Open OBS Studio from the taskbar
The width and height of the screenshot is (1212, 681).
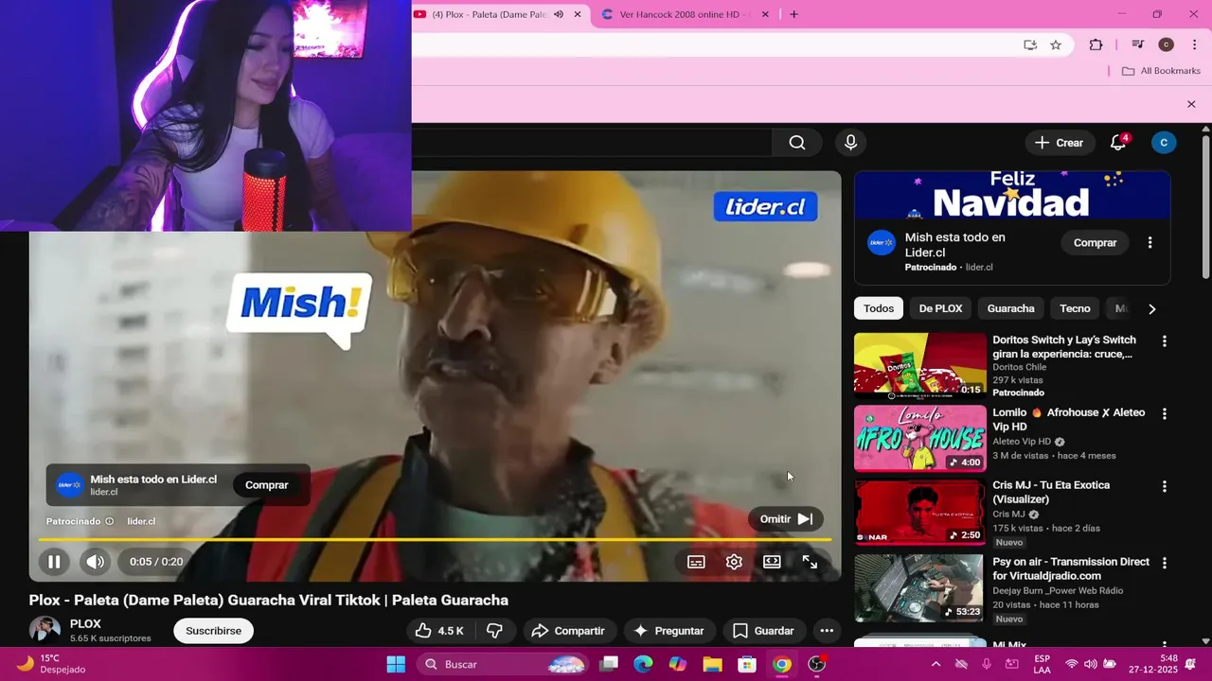[x=817, y=664]
